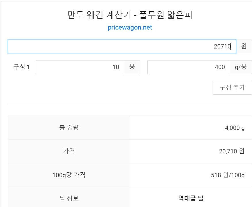
Task: Focus the 구성 1 bag count field
Action: [80, 67]
